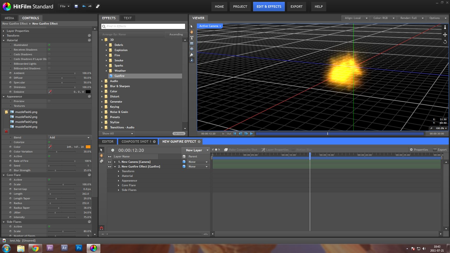Click the viewer rotate view icon
This screenshot has width=450, height=253.
[x=445, y=42]
